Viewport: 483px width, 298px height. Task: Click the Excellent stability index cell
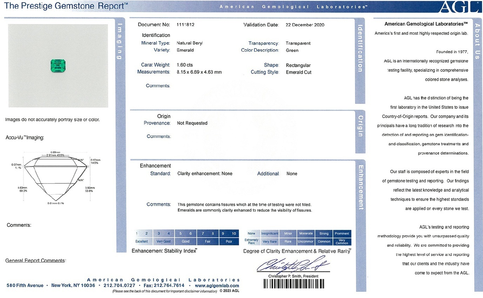click(142, 241)
